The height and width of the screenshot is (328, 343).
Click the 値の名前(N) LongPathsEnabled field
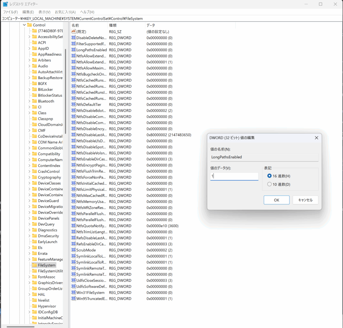click(264, 157)
